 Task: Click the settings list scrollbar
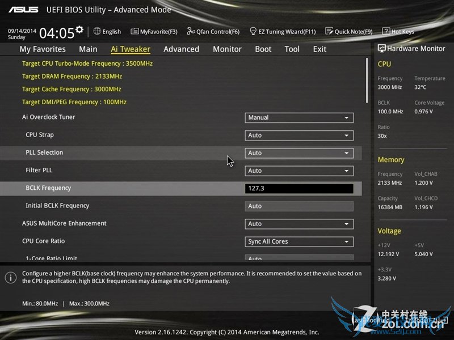(367, 80)
